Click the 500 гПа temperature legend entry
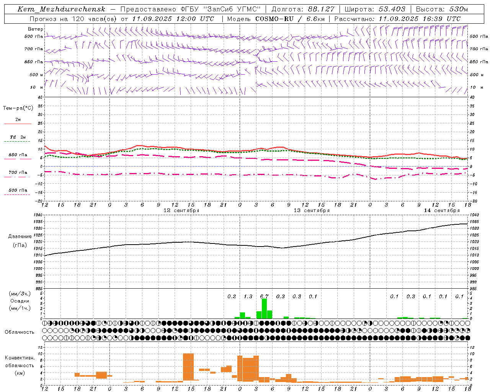Viewport: 490px width, 392px height. click(x=18, y=190)
